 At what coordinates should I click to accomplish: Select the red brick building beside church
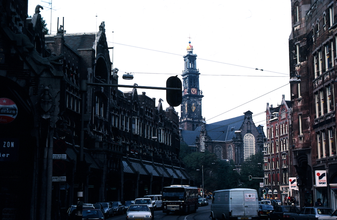(276, 148)
